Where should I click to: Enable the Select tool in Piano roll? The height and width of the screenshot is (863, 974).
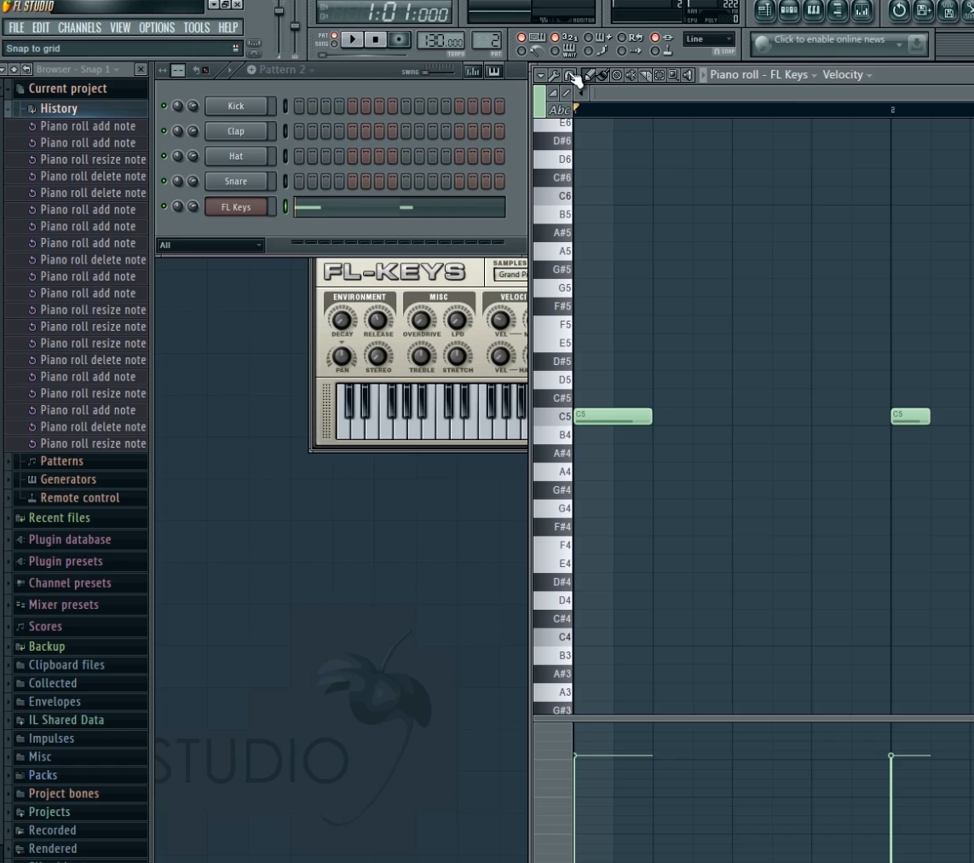pyautogui.click(x=658, y=75)
